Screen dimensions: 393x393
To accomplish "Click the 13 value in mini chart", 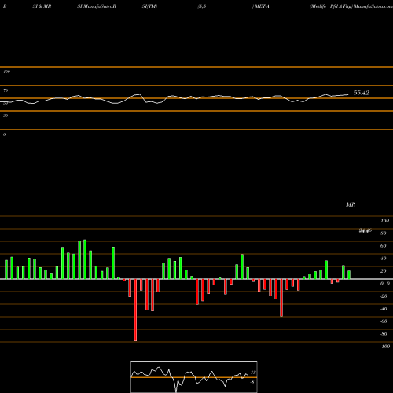I will 253,373.
